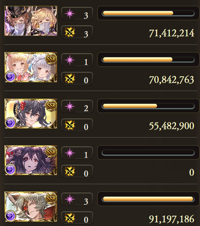
Task: Click the gold burst icon beside 91,197,186
Action: 70,218
